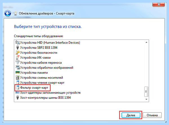Click the icon for Устройства кабеля переноса
This screenshot has width=169, height=125.
[17, 63]
